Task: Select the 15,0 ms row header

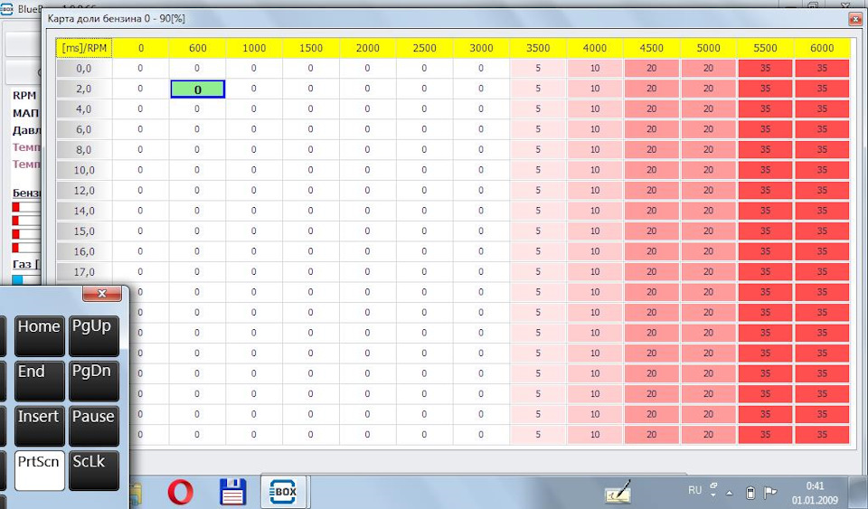Action: (84, 231)
